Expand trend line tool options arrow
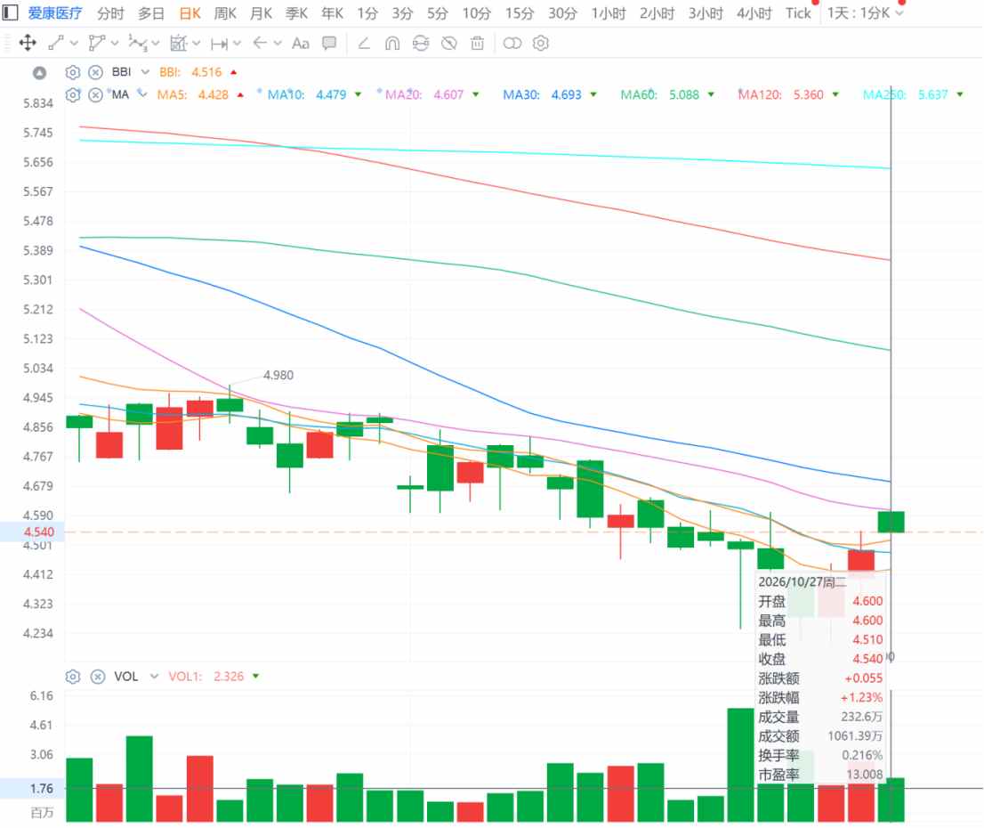This screenshot has height=828, width=984. click(74, 44)
